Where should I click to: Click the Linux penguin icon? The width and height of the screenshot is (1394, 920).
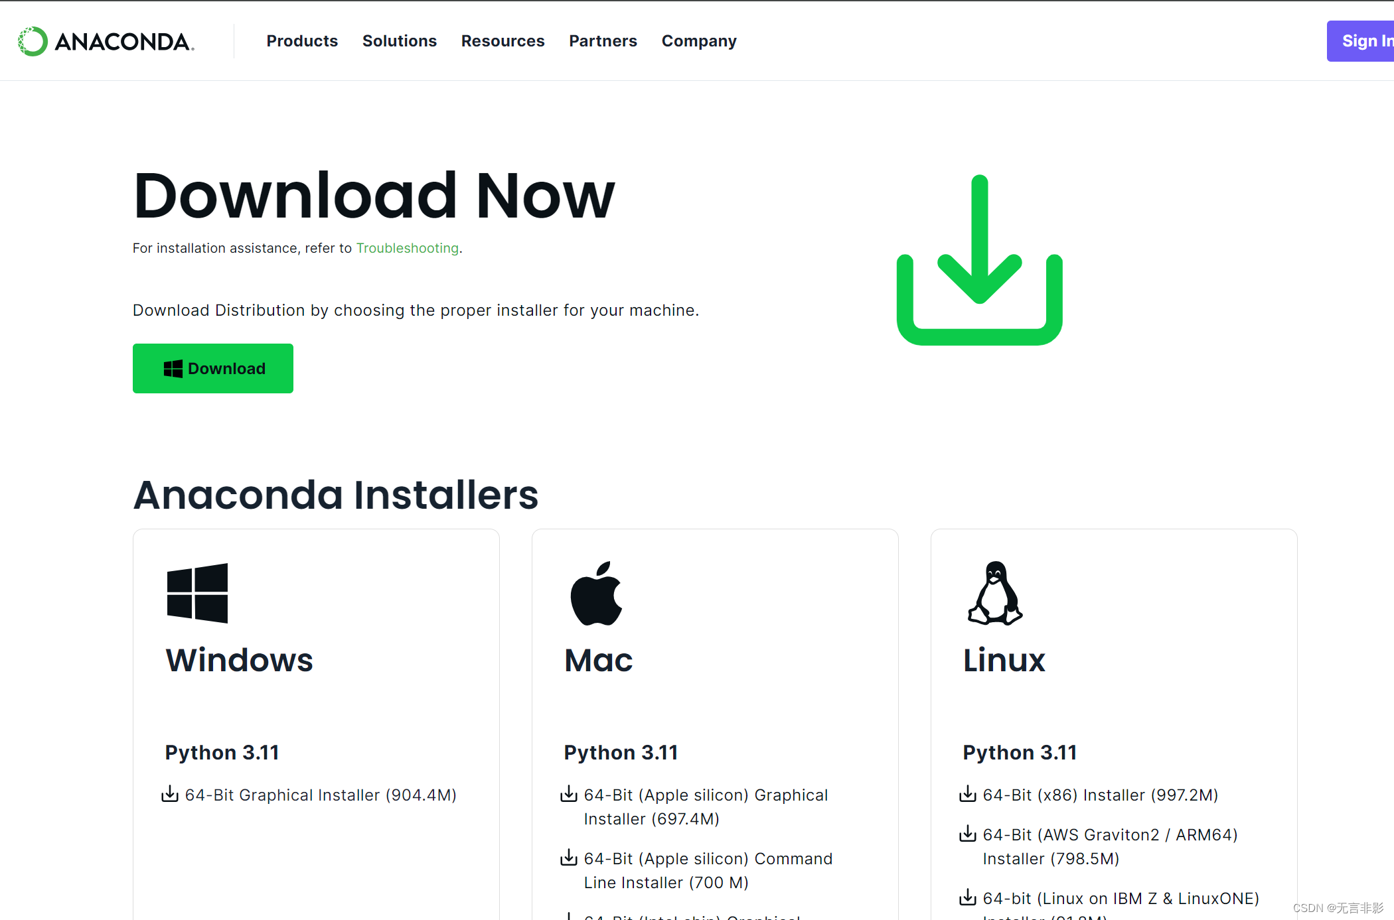(995, 594)
